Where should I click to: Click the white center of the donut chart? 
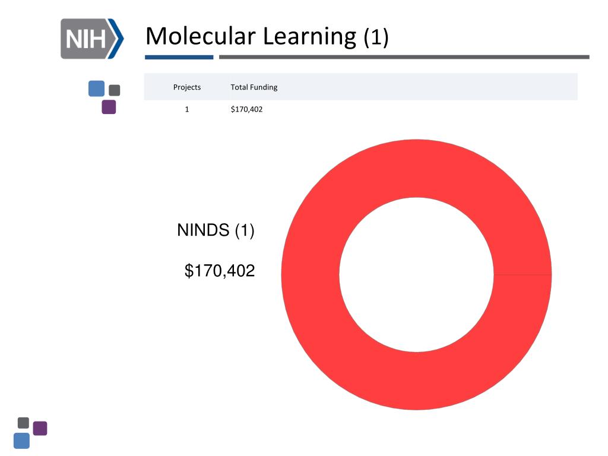[x=416, y=274]
